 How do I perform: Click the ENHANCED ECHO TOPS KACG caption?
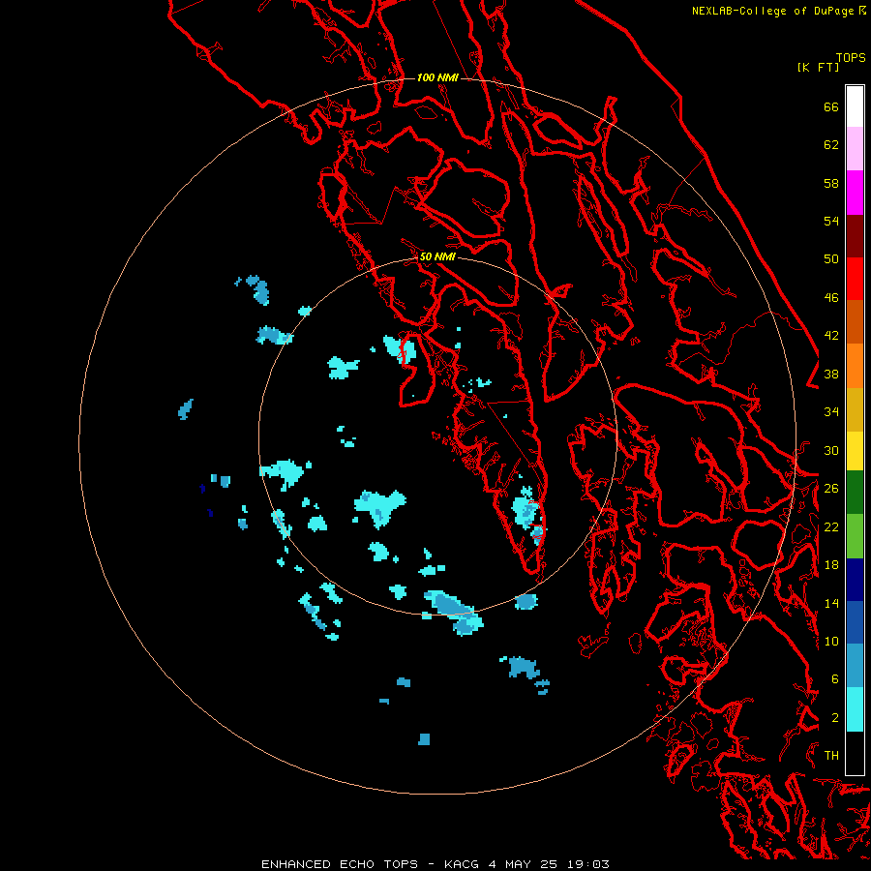point(435,864)
